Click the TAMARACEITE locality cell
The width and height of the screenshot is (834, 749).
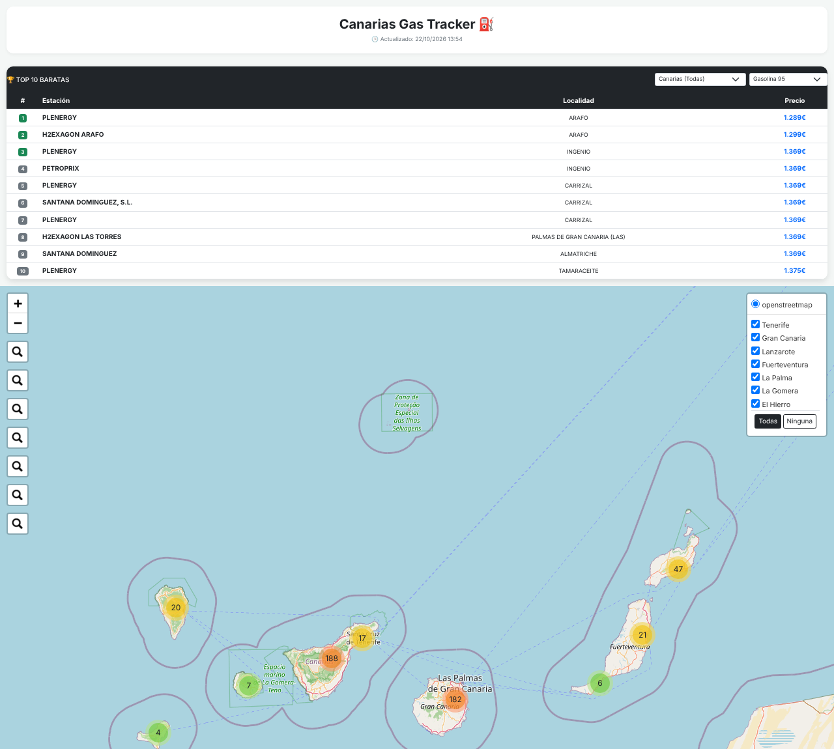click(x=579, y=271)
